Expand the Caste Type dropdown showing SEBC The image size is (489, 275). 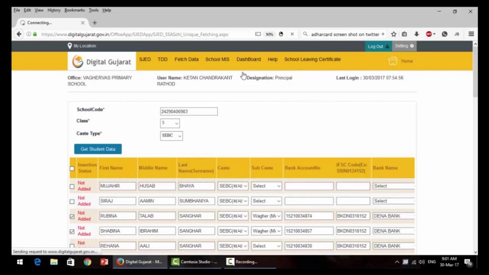pyautogui.click(x=171, y=136)
